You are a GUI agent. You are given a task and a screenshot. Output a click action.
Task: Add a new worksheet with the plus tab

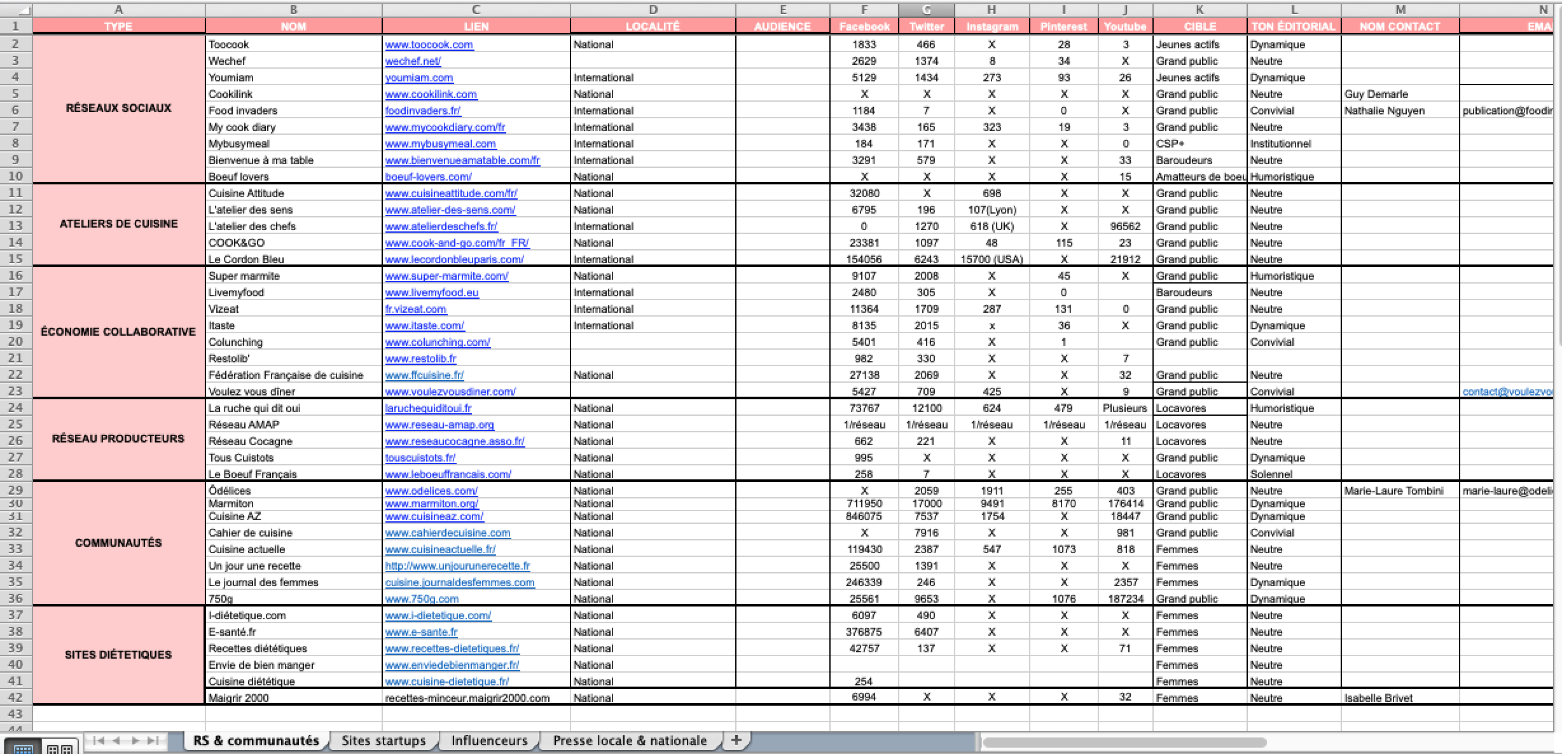736,740
